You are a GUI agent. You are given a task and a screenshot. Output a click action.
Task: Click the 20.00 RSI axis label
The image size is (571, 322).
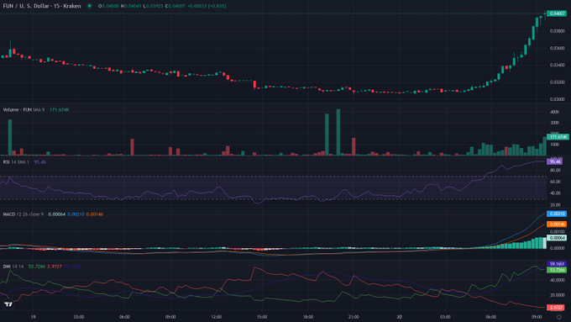tap(555, 205)
